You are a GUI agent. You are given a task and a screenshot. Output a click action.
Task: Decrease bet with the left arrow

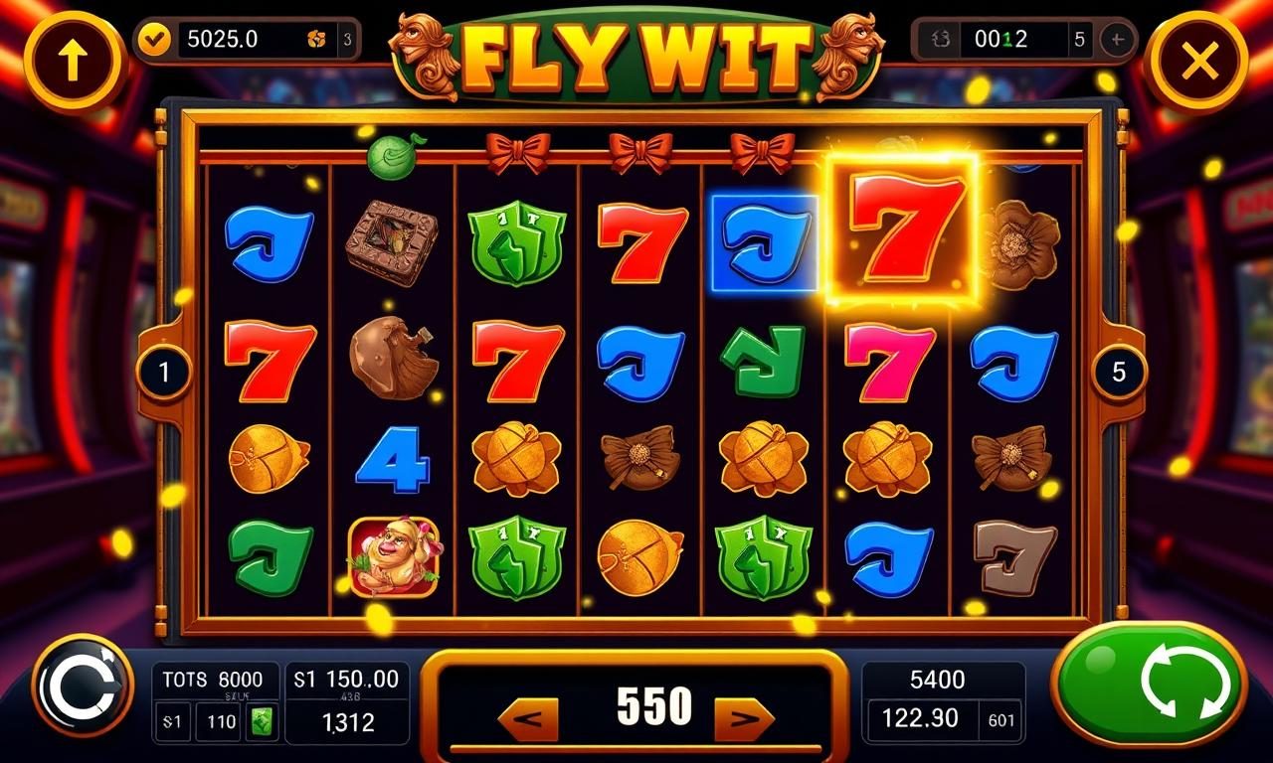(x=528, y=717)
